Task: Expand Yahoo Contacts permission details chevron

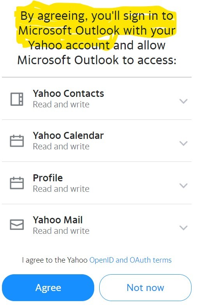Action: coord(183,101)
